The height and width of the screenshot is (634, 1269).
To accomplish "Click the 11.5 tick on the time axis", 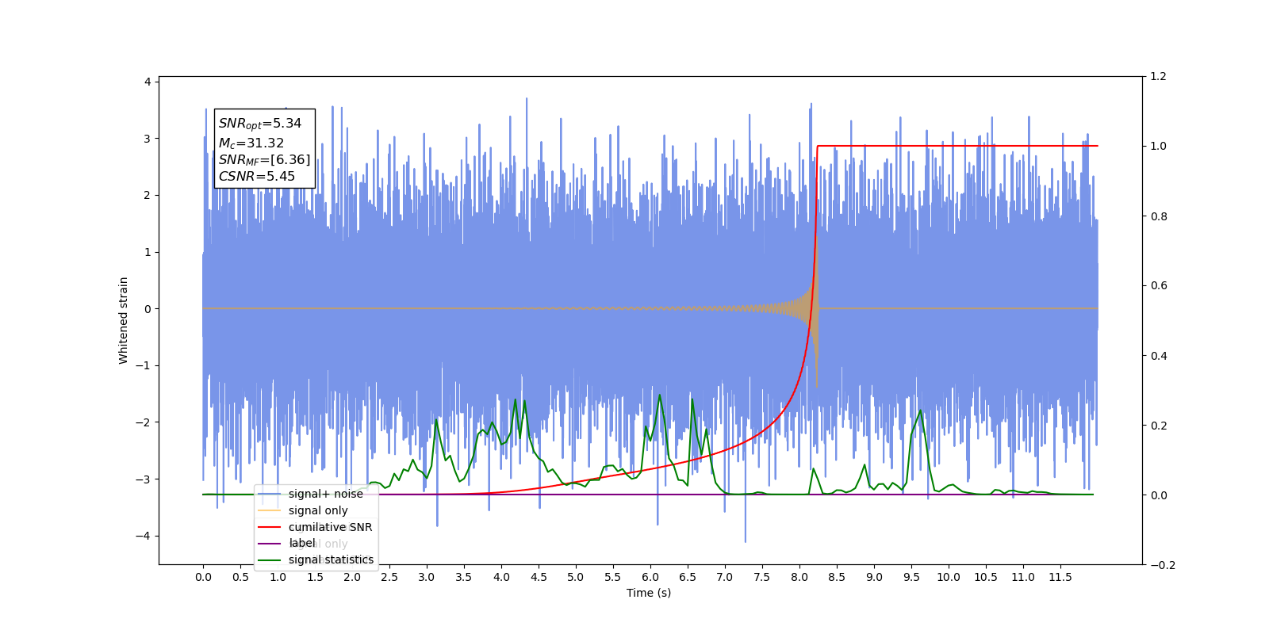I will 1060,577.
